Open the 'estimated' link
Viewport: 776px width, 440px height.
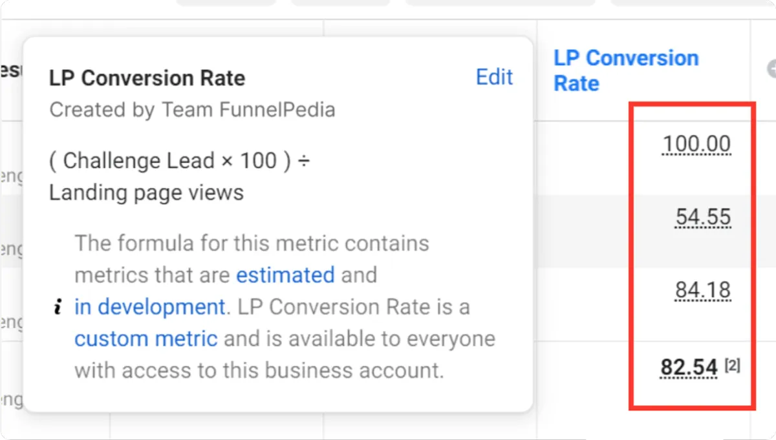285,275
